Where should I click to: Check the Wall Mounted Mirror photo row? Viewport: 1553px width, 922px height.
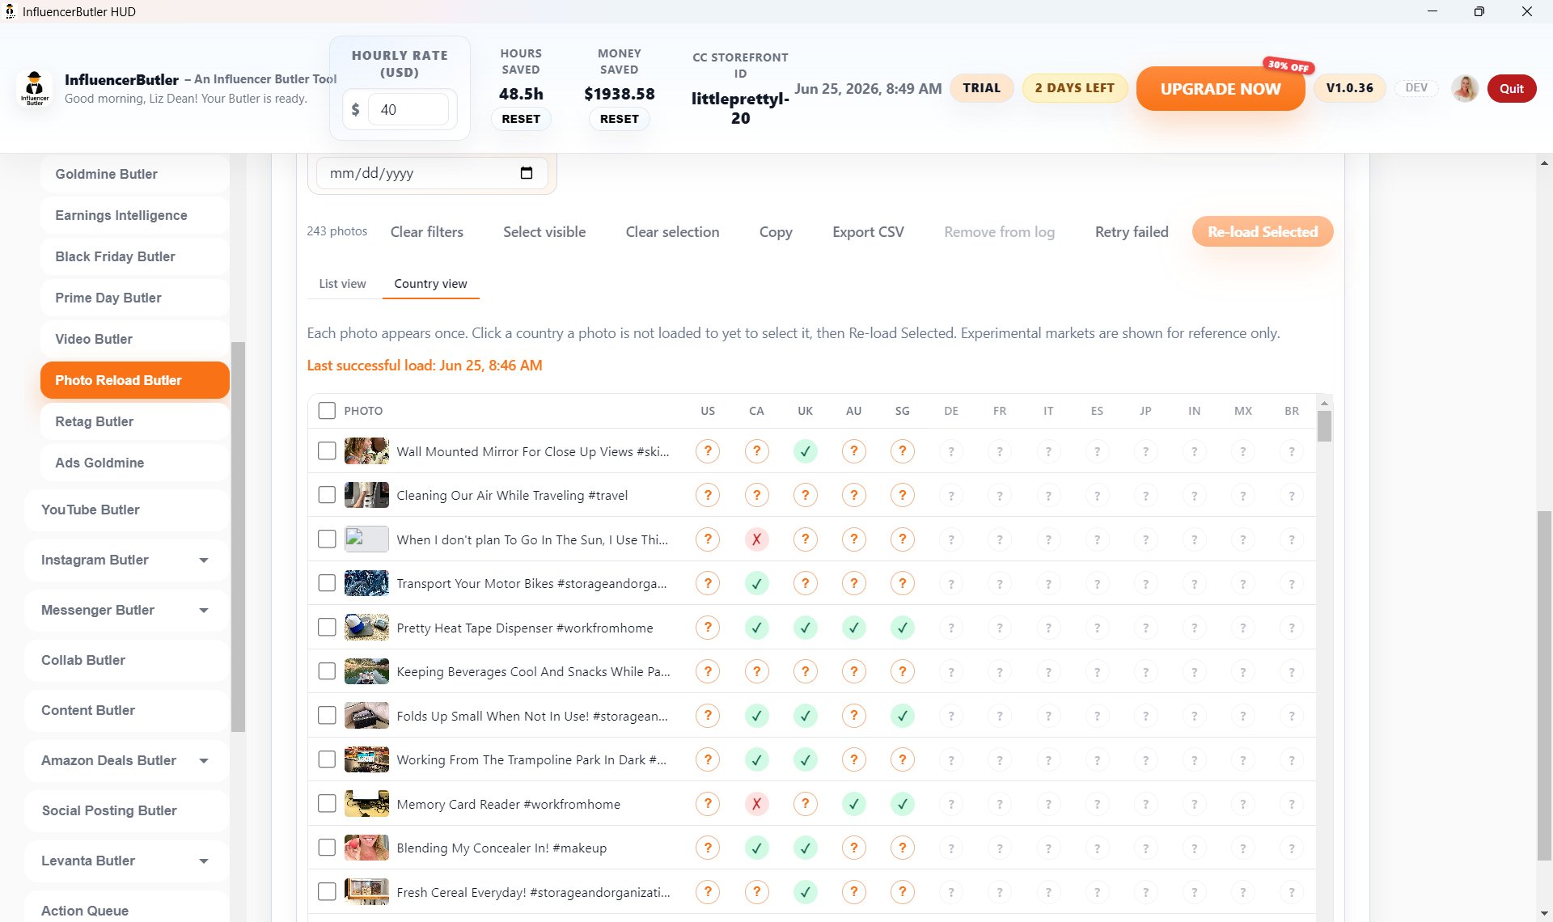pos(327,451)
